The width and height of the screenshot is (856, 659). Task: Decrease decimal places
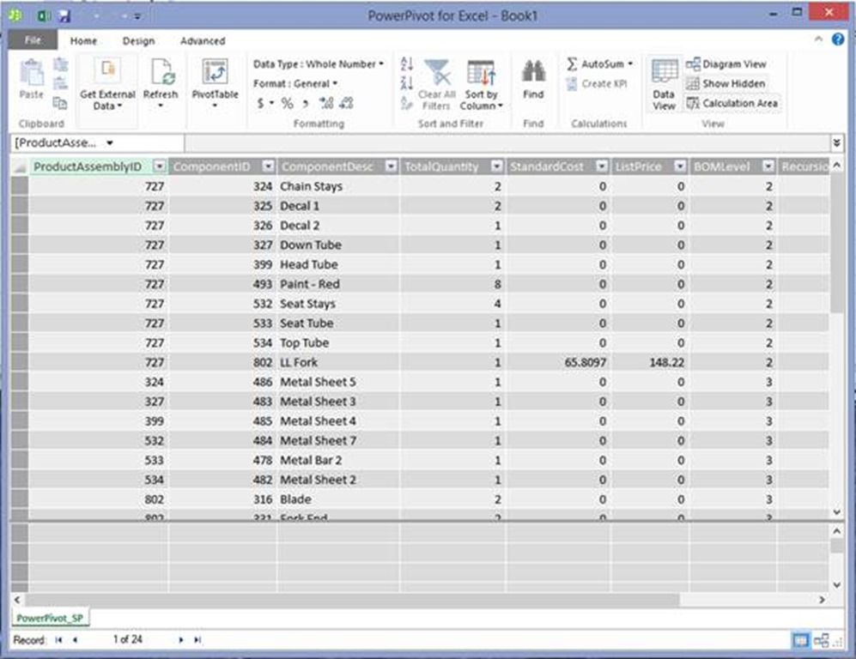346,103
